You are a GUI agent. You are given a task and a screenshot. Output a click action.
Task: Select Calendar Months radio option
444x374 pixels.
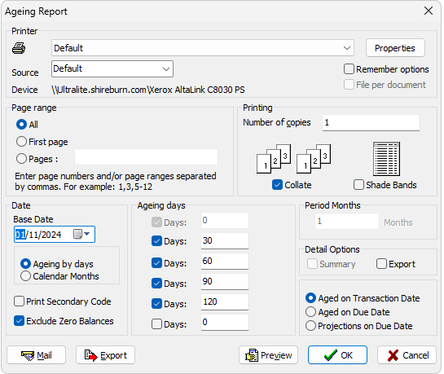[x=25, y=276]
